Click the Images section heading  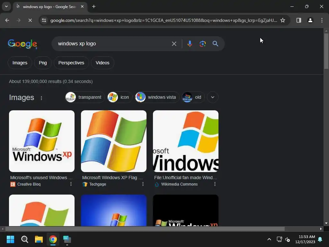click(x=22, y=97)
